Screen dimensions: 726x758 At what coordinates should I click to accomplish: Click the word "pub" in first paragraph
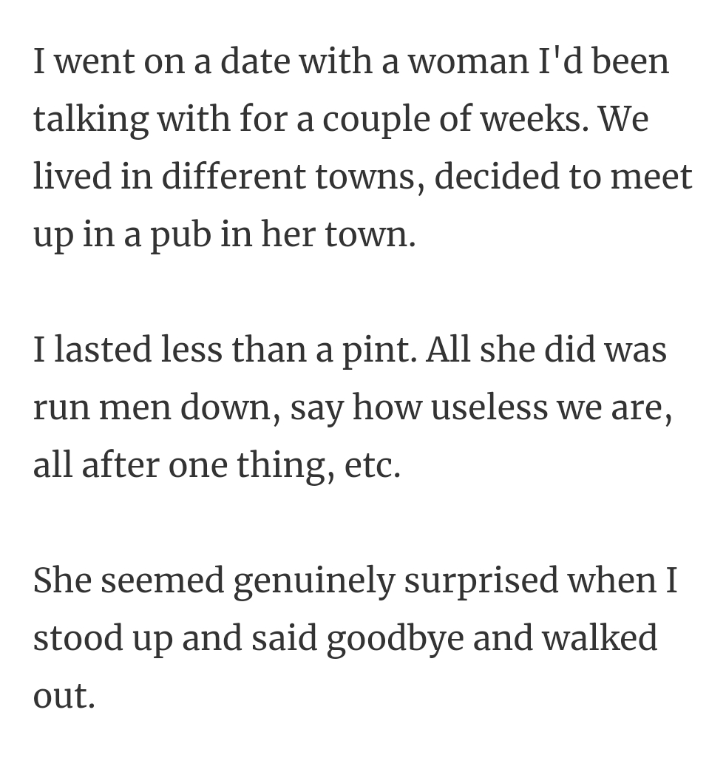pos(181,236)
